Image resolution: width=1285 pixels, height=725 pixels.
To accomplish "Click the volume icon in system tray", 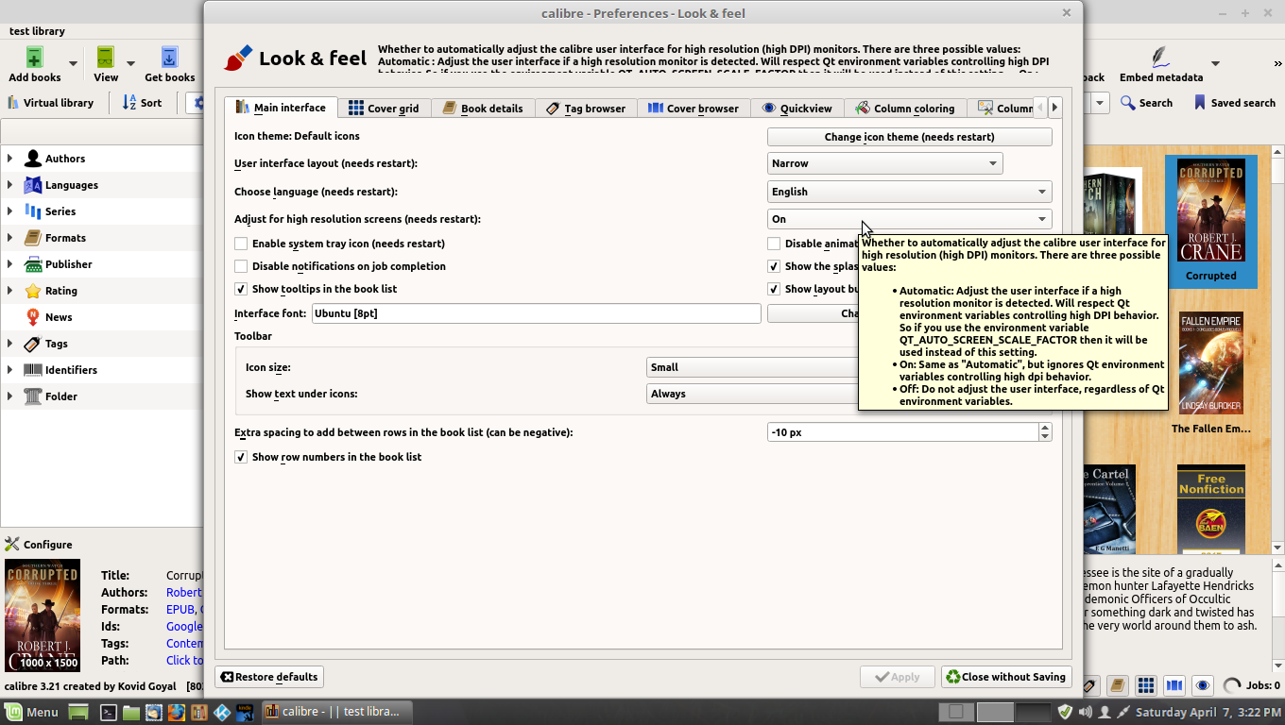I will (x=1085, y=712).
